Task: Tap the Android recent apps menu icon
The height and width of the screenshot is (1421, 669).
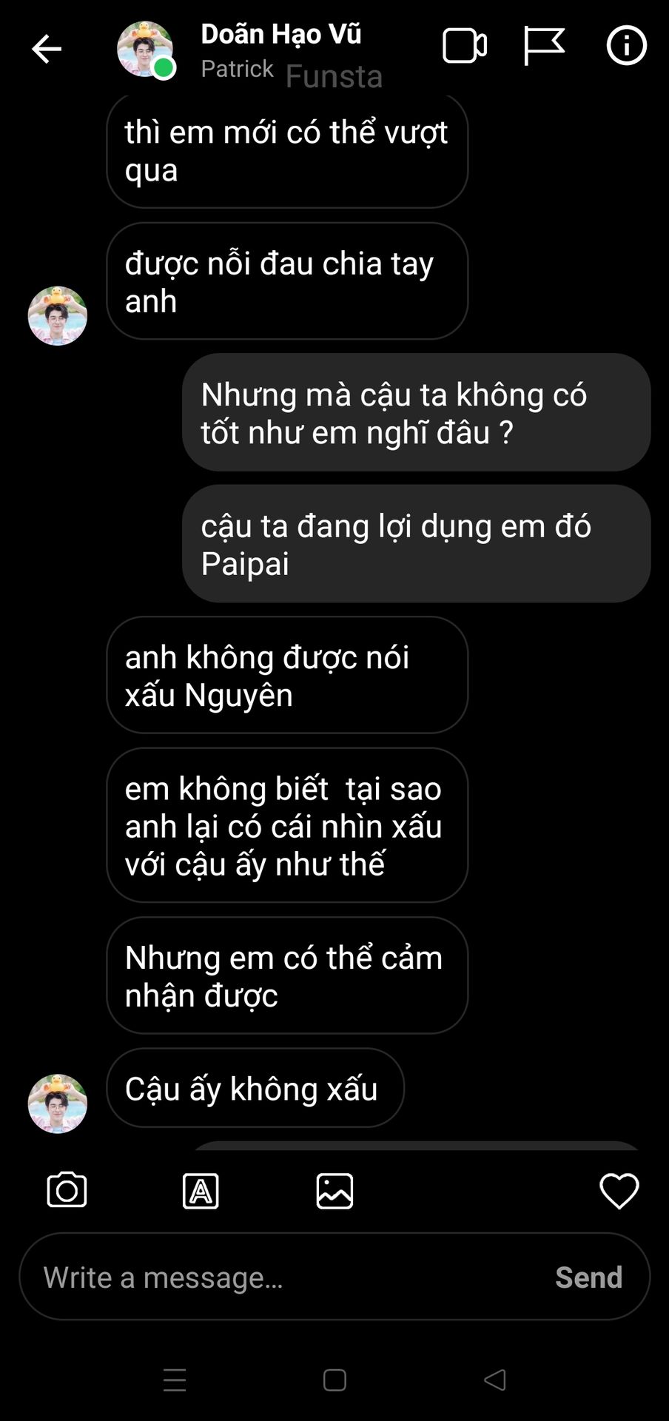Action: pyautogui.click(x=175, y=1380)
